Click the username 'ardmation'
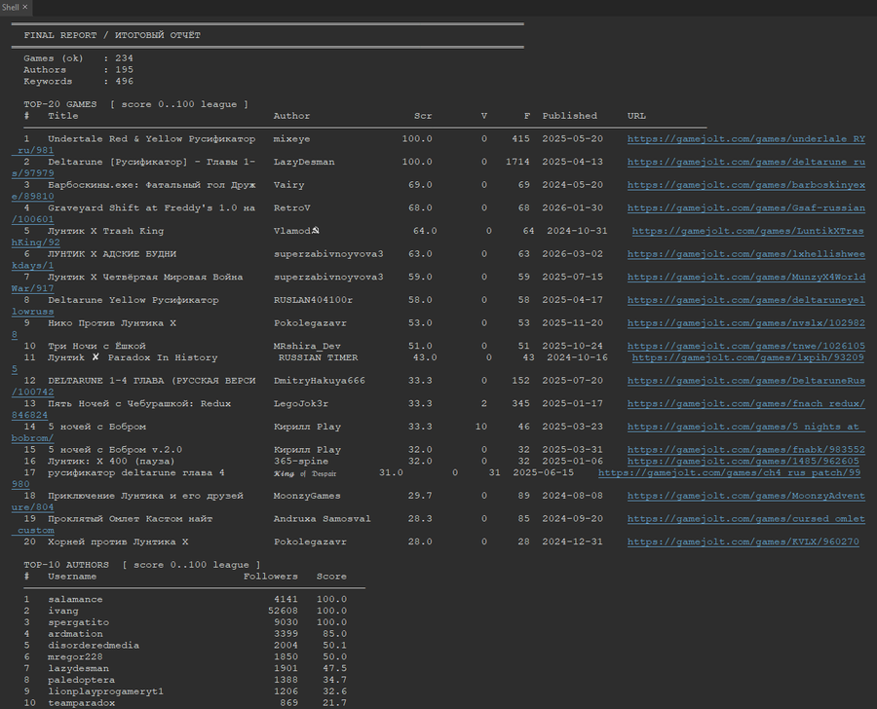 [x=75, y=633]
